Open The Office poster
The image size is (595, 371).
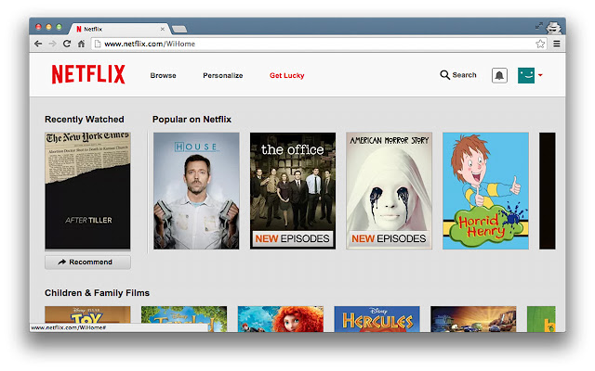tap(293, 191)
